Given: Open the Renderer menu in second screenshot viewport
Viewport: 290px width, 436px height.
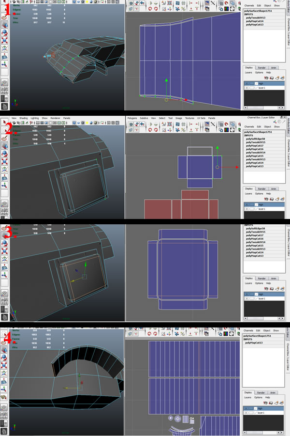Looking at the screenshot, I should pyautogui.click(x=55, y=118).
